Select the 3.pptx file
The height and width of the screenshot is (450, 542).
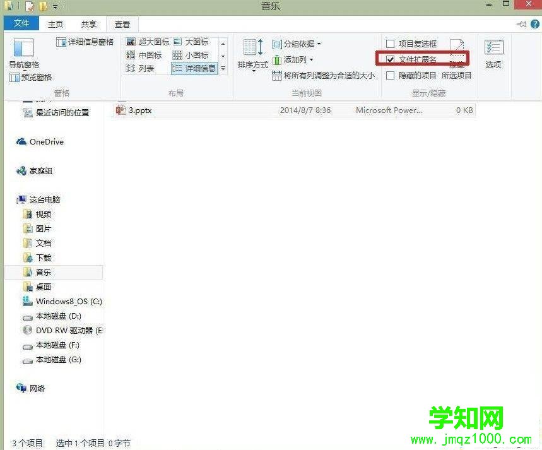click(294, 110)
